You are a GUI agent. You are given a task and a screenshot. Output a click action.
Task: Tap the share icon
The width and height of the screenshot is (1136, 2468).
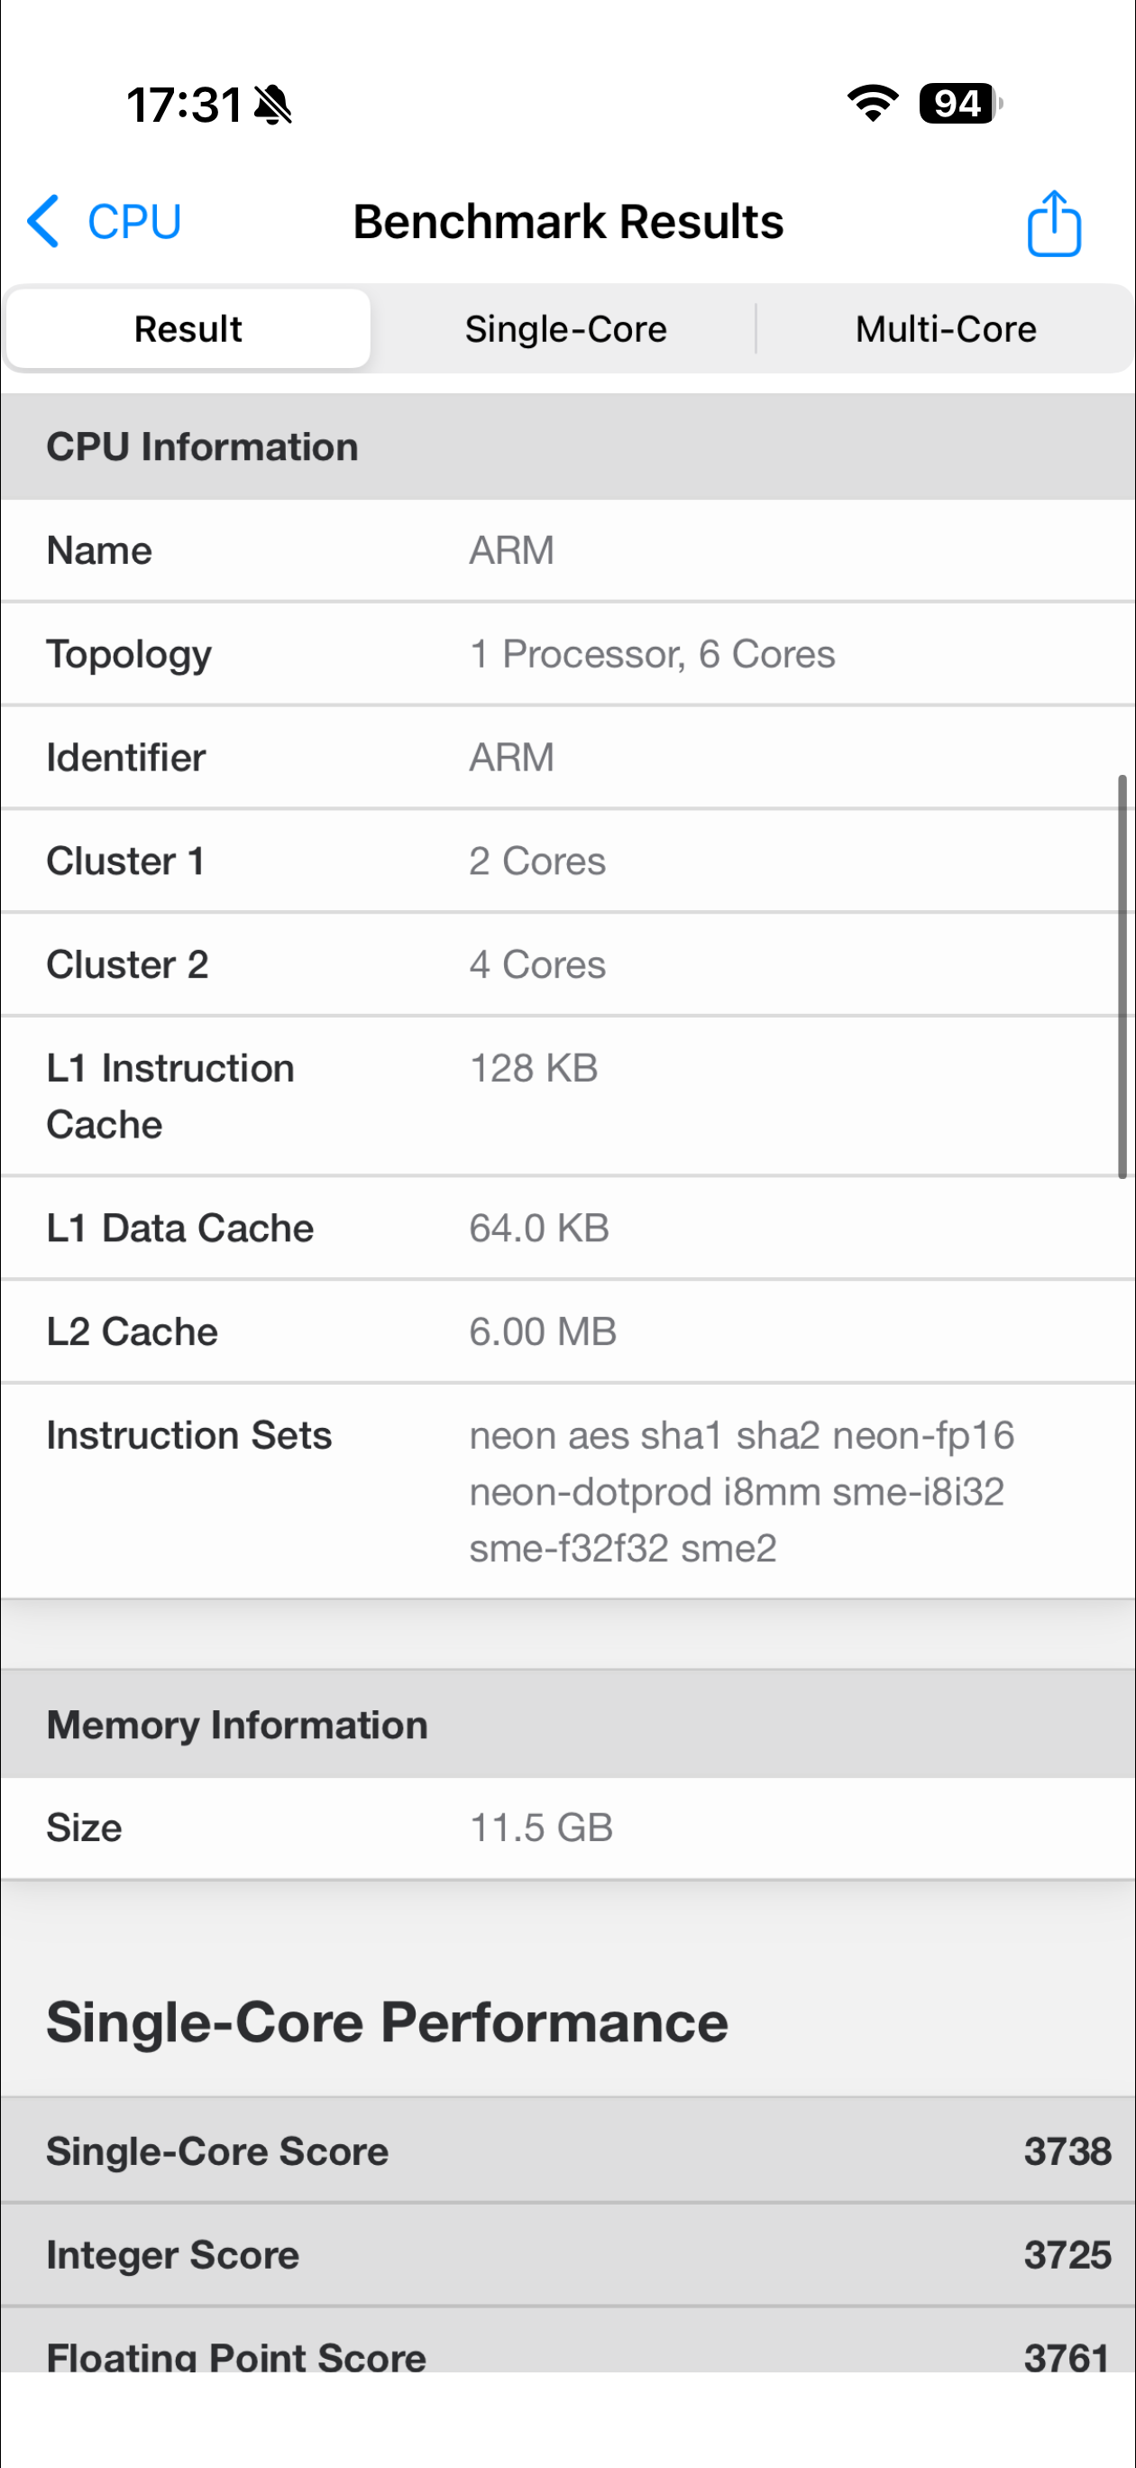click(1054, 223)
